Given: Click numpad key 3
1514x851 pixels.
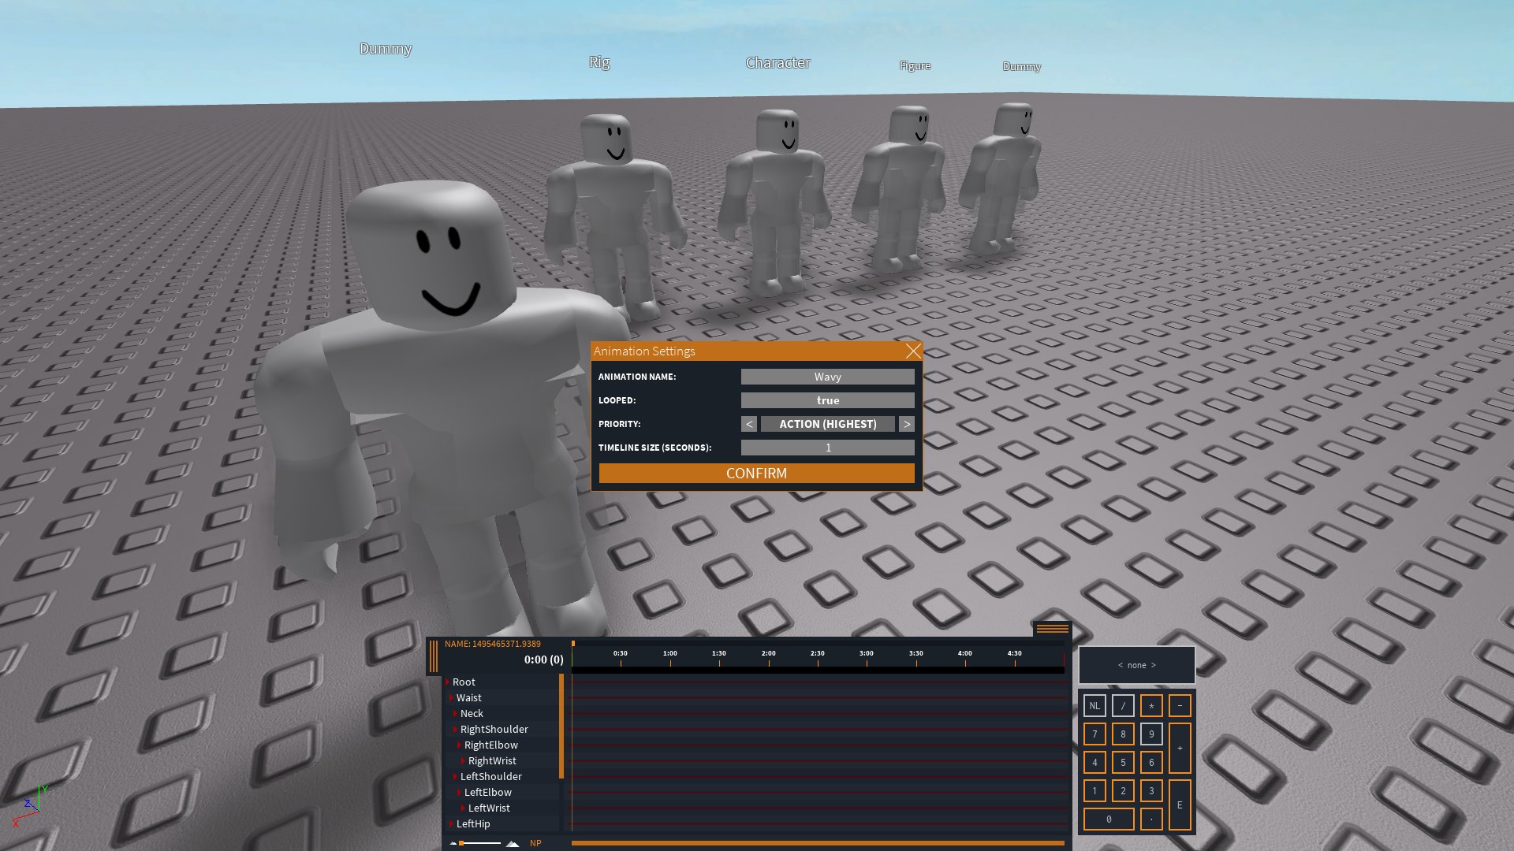Looking at the screenshot, I should coord(1151,791).
